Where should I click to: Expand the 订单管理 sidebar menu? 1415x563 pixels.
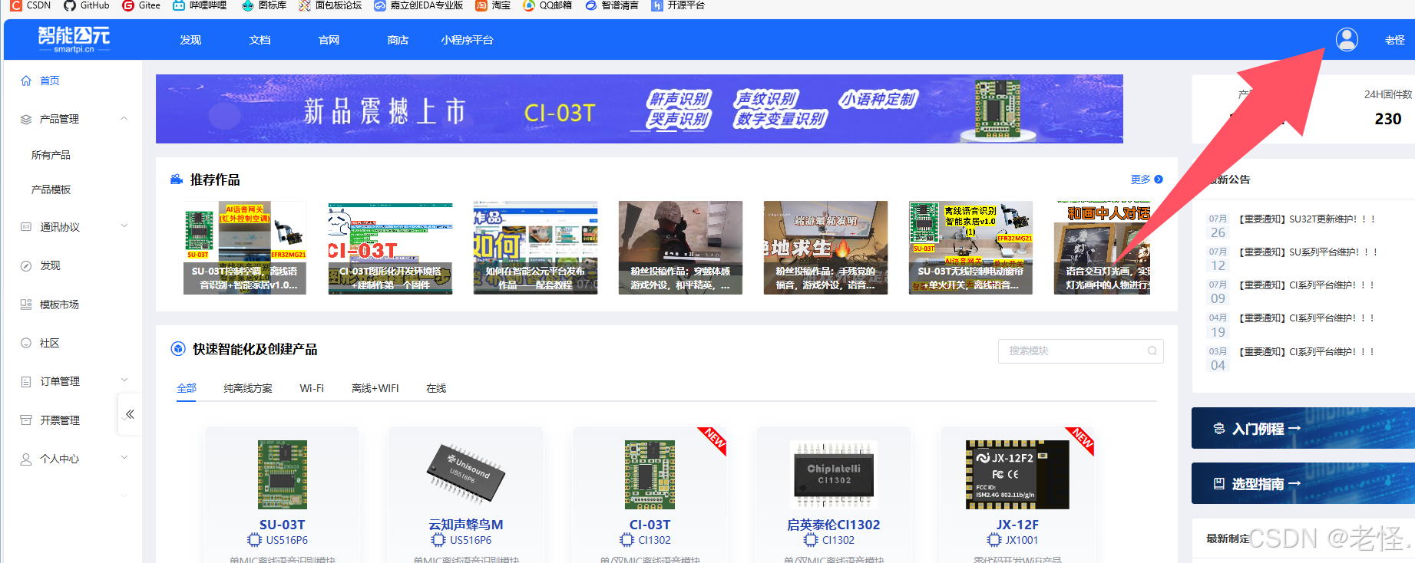(124, 380)
